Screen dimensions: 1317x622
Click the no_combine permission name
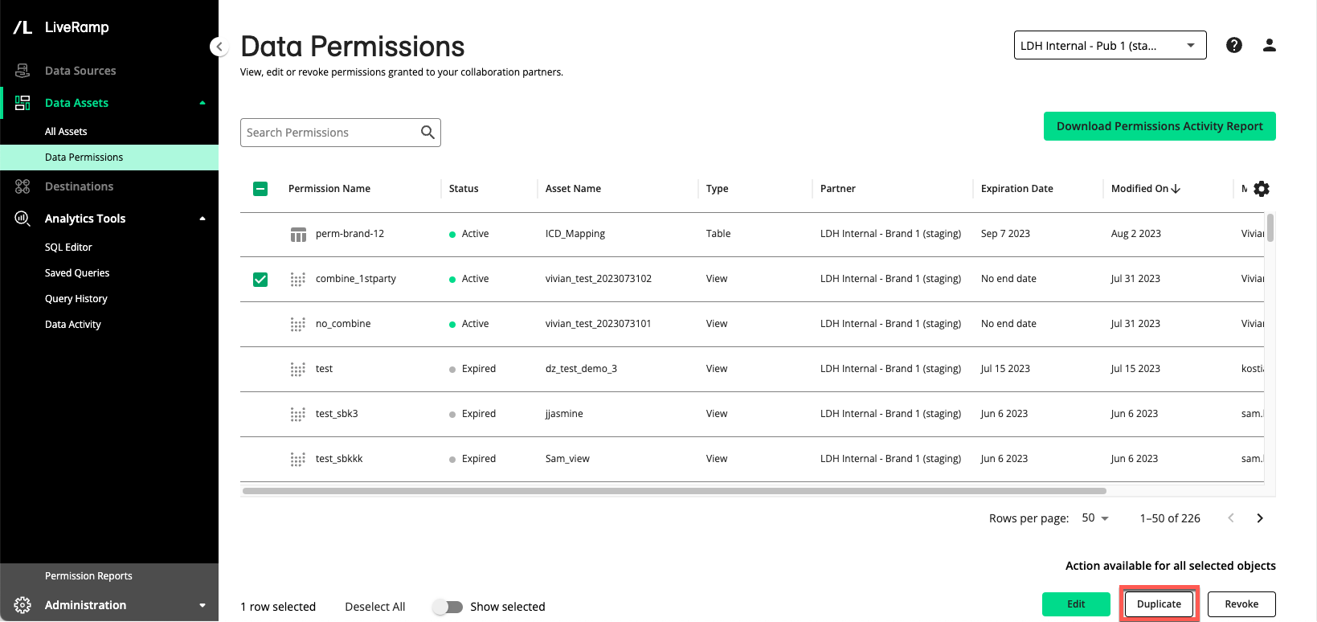[343, 324]
